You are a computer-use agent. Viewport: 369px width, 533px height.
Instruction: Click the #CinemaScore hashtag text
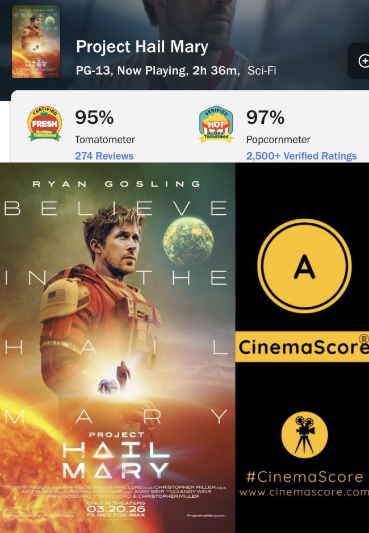pyautogui.click(x=304, y=477)
